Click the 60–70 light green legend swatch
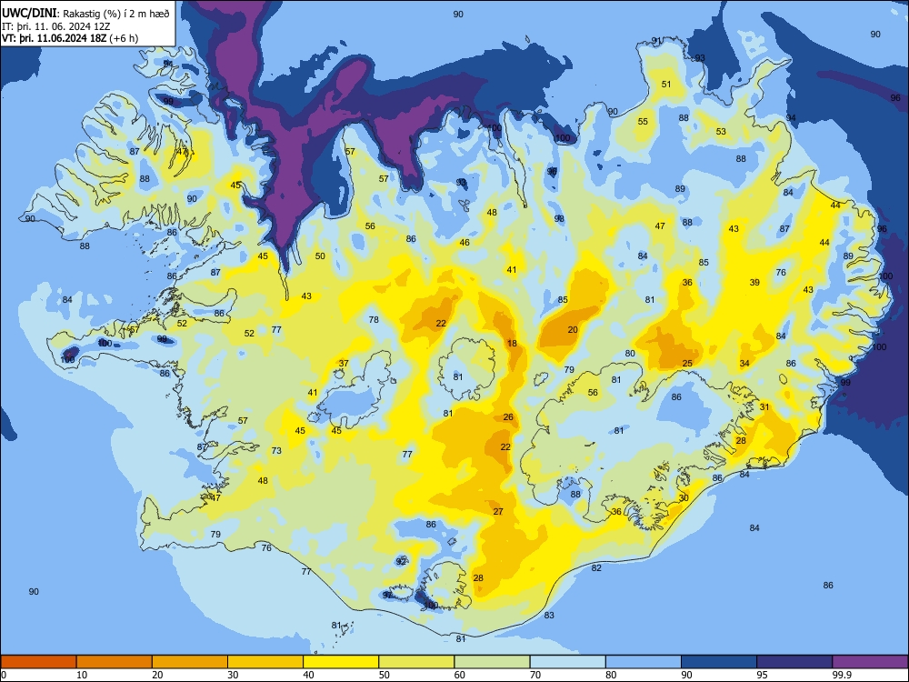Screen dimensions: 909x682 click(492, 662)
